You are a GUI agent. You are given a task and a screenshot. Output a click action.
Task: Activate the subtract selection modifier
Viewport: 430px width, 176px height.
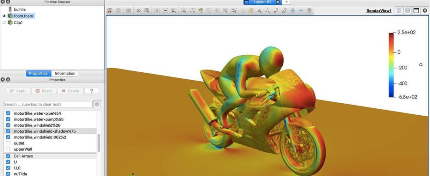coord(165,11)
